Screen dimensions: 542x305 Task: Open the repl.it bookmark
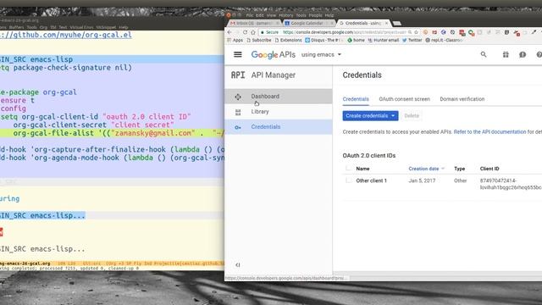tap(444, 40)
